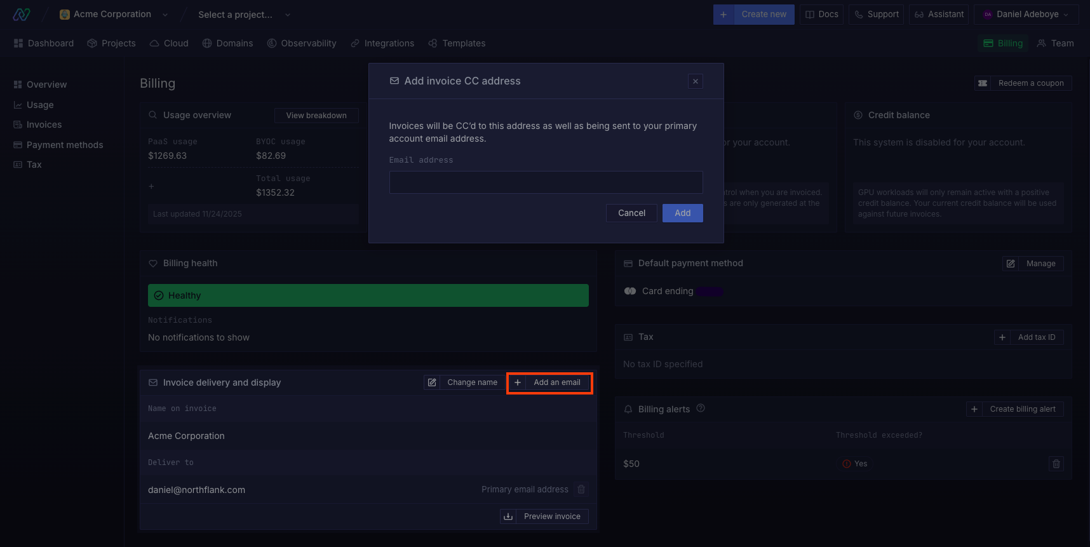Open the Support button
The width and height of the screenshot is (1090, 547).
pyautogui.click(x=877, y=14)
